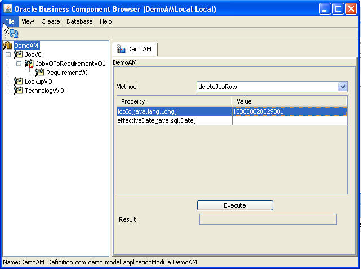Click the JobVO view object icon

pos(18,55)
